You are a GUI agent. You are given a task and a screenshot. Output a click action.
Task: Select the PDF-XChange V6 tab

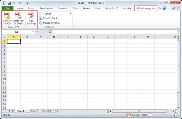[x=146, y=8]
